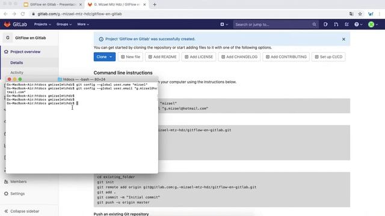Close the GitFlow Presentation browser tab
The image size is (385, 216).
pyautogui.click(x=81, y=4)
